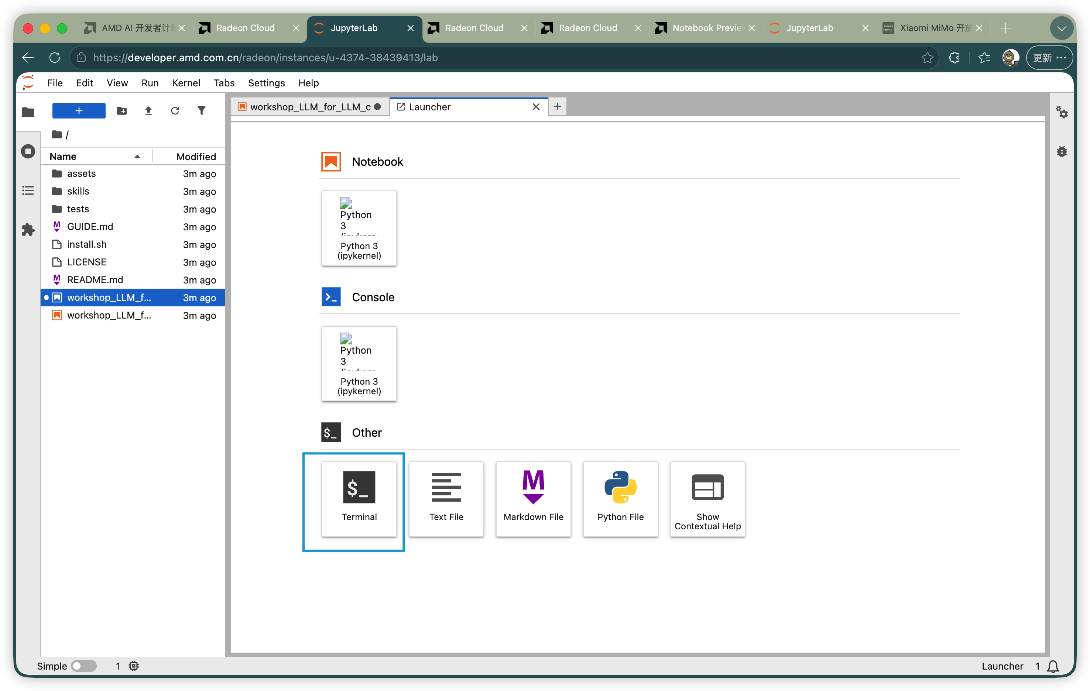Create a new Text File
Viewport: 1090px width, 691px height.
pos(446,499)
